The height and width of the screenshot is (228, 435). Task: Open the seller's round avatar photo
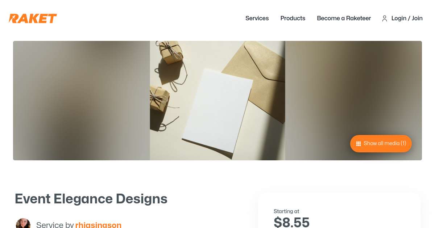pos(23,223)
